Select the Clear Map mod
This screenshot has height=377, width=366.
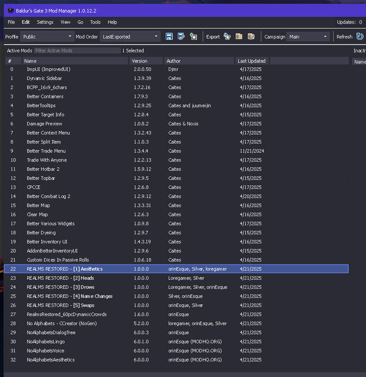(x=176, y=214)
